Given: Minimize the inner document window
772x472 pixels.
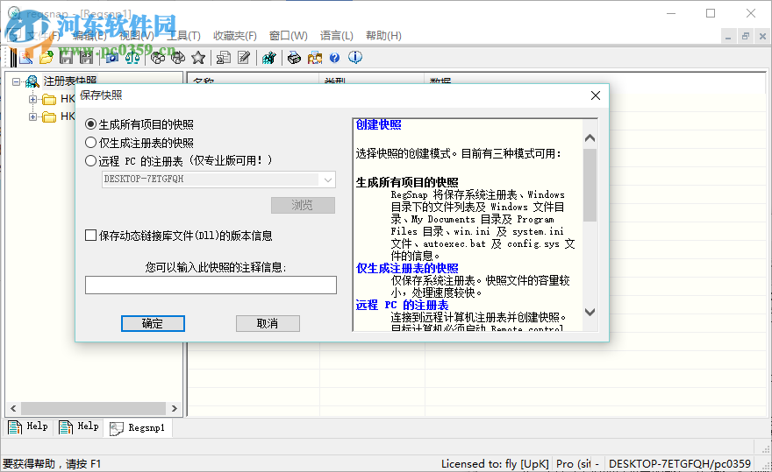Looking at the screenshot, I should pos(728,36).
